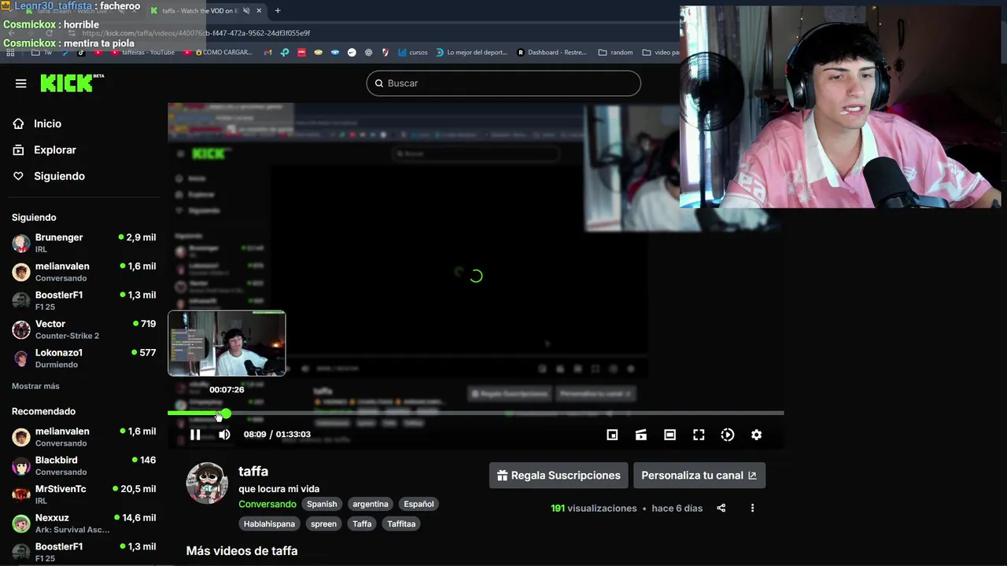The width and height of the screenshot is (1007, 566).
Task: Click the green progress bar handle
Action: (x=226, y=413)
